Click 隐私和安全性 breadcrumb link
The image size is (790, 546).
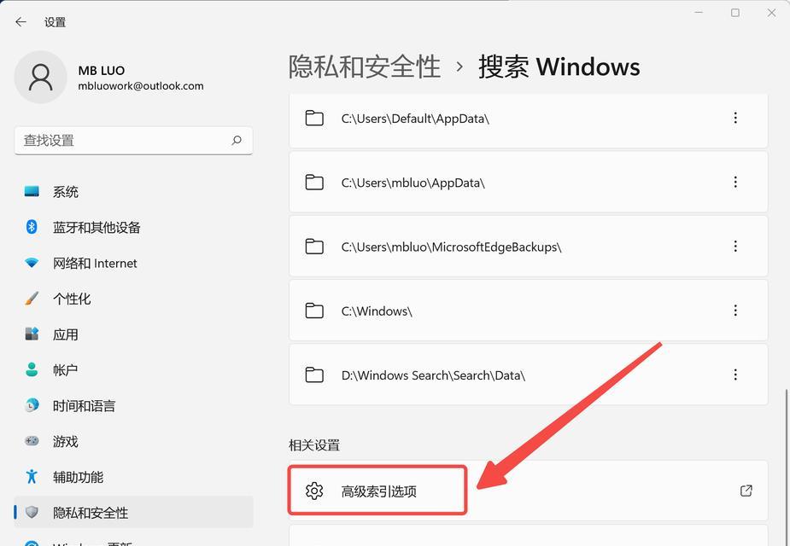365,67
